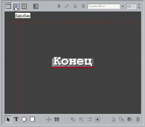Open the text alignment options

pyautogui.click(x=83, y=6)
